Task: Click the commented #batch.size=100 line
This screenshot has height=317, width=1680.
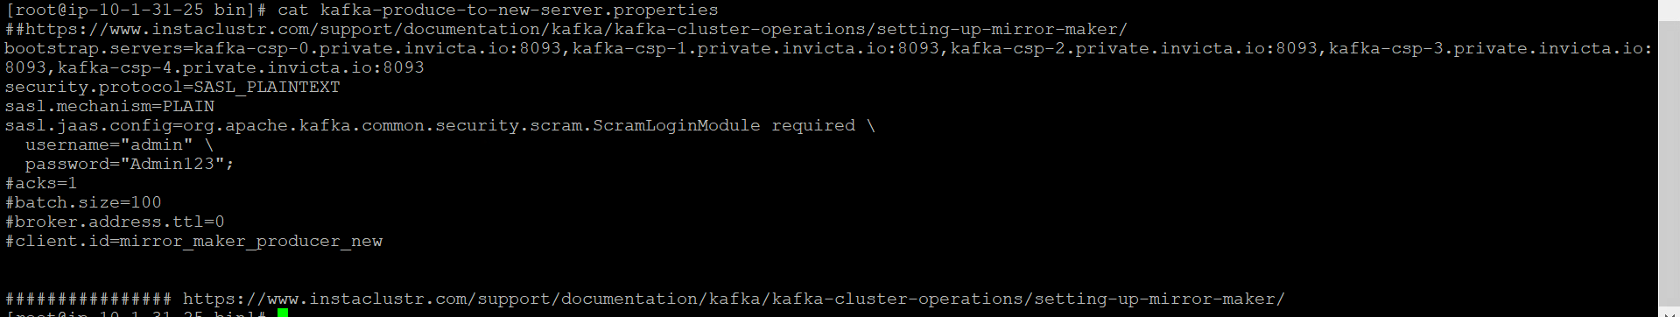Action: coord(83,202)
